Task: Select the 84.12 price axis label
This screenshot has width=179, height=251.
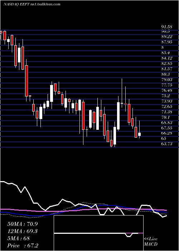Action: click(167, 58)
